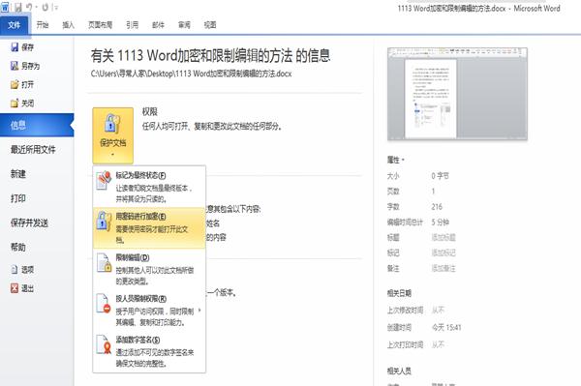Click the 添加数字签名 ribbon icon
The width and height of the screenshot is (581, 386).
point(104,344)
